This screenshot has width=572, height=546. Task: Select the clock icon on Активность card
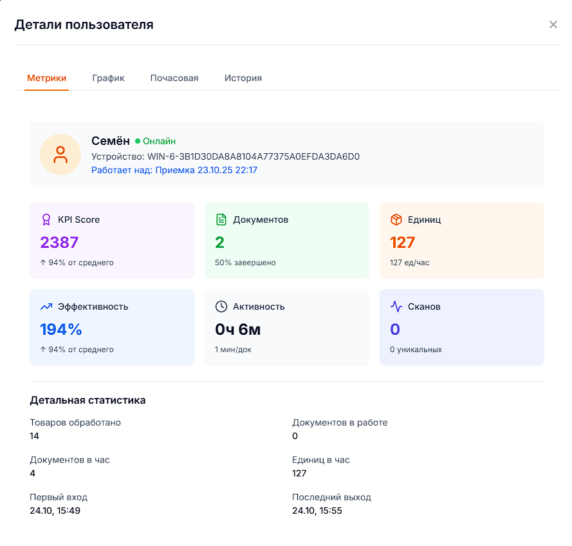221,306
